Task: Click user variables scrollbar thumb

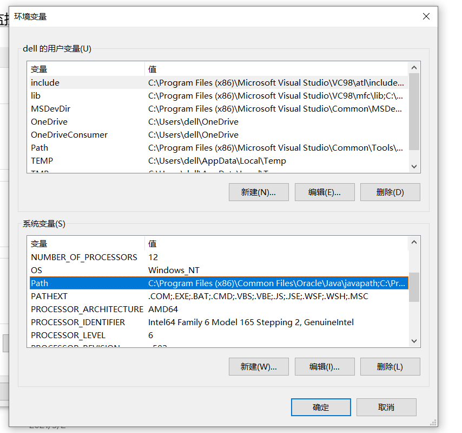Action: pos(414,112)
